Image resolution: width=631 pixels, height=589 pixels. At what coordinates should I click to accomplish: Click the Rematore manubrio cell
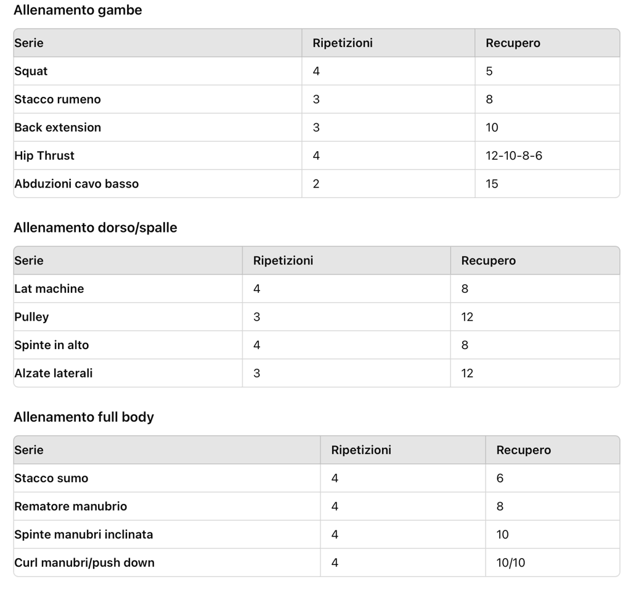pyautogui.click(x=167, y=506)
